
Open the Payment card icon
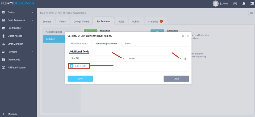pyautogui.click(x=3, y=52)
